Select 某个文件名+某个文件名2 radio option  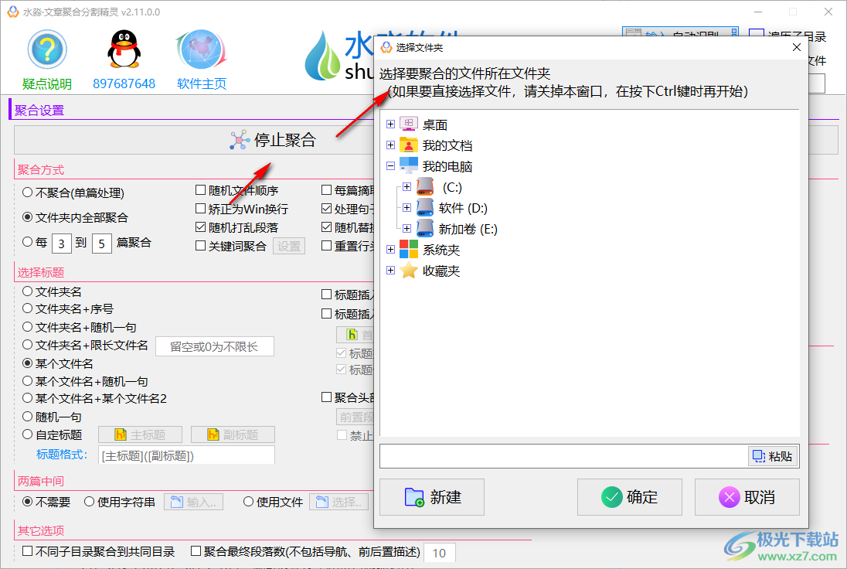tap(94, 399)
